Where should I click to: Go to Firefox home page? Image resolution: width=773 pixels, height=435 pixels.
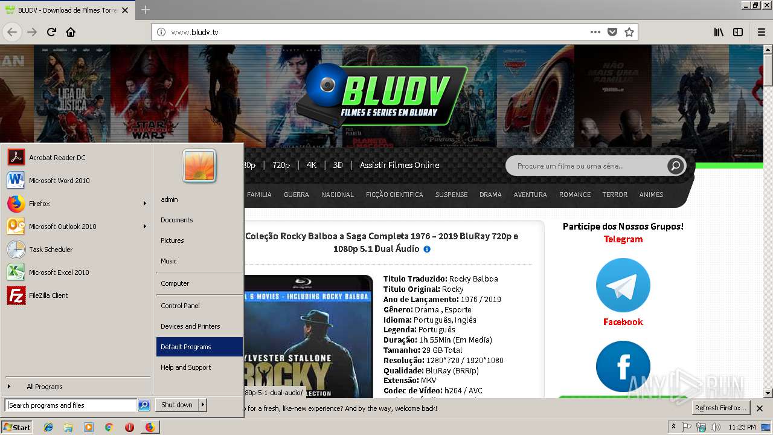(71, 32)
